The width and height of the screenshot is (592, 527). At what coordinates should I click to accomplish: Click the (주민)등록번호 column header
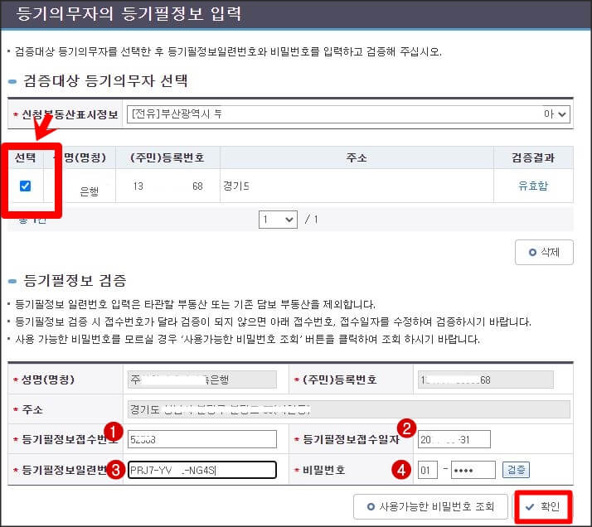pos(167,157)
